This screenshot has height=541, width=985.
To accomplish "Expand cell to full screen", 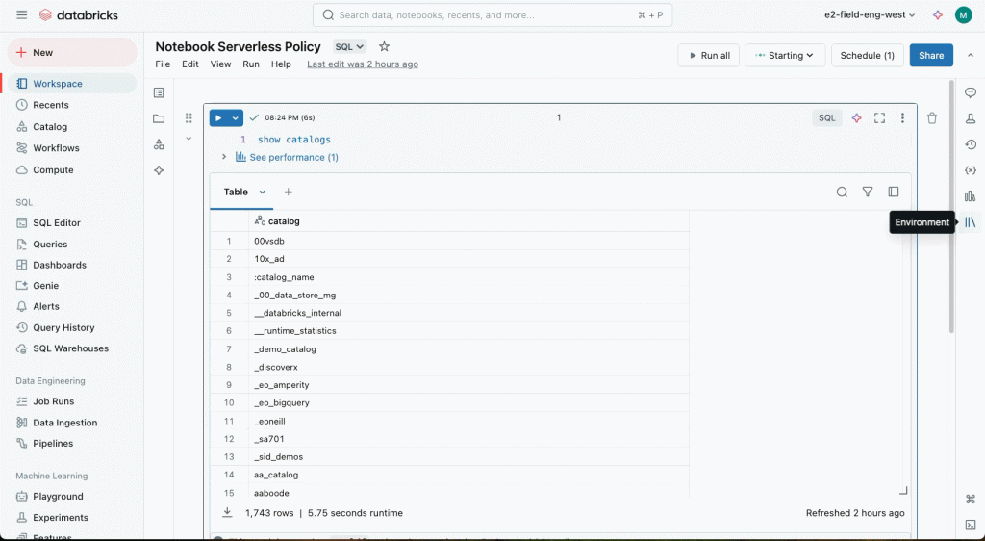I will pyautogui.click(x=879, y=118).
